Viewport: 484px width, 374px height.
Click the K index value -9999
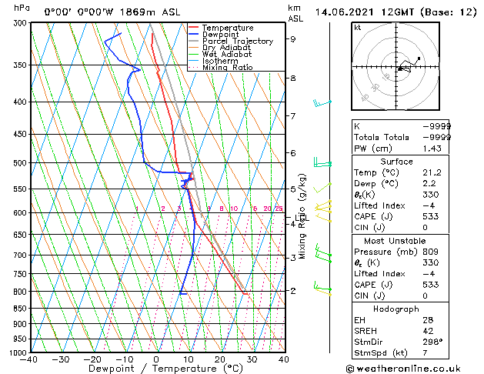click(x=436, y=126)
